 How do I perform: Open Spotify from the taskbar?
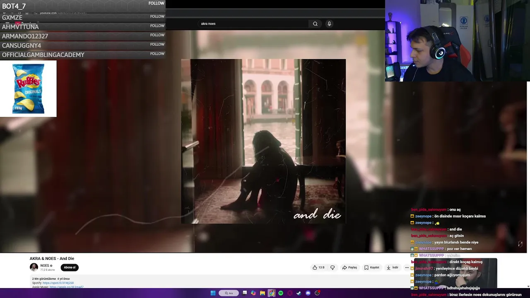click(281, 293)
